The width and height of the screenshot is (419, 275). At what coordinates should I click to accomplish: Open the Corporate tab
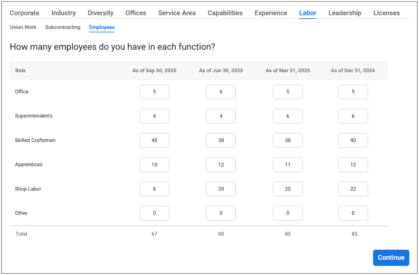[25, 13]
